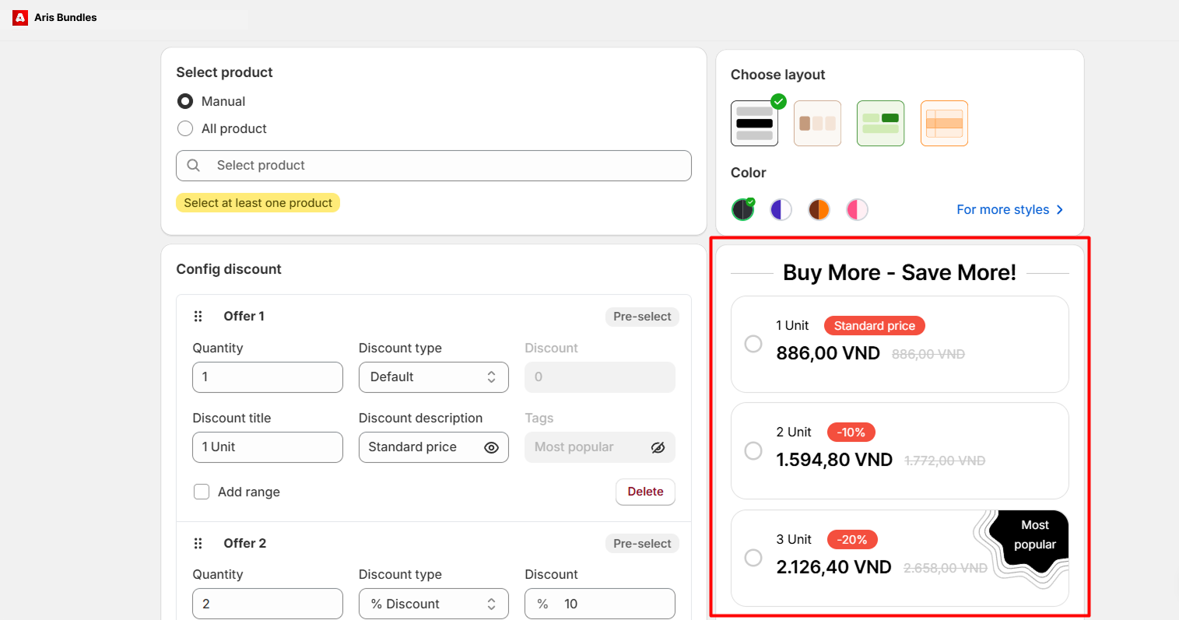Select the orange table layout thumbnail
The image size is (1179, 620).
[944, 123]
